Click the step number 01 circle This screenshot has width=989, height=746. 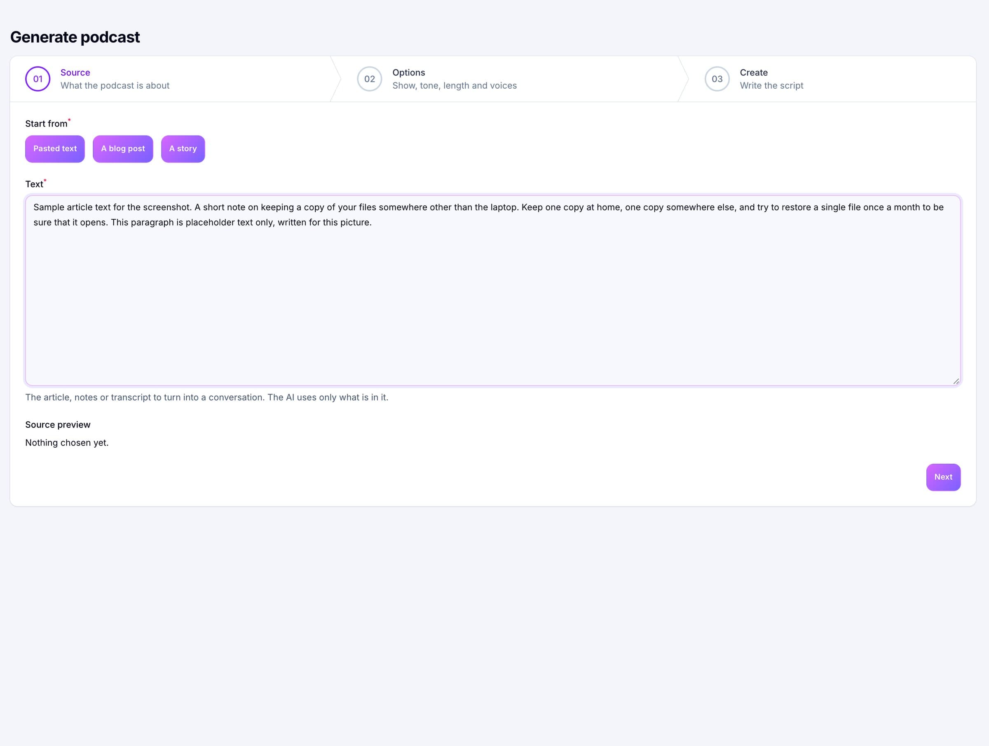click(38, 79)
